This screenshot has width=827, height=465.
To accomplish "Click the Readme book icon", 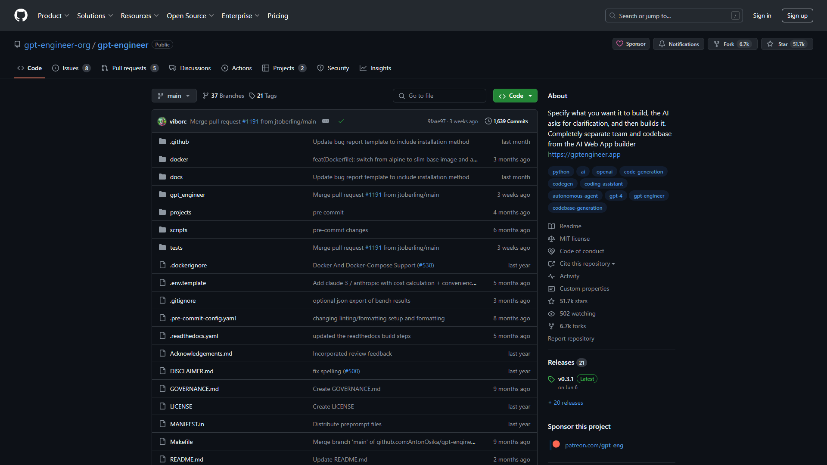I will point(551,226).
